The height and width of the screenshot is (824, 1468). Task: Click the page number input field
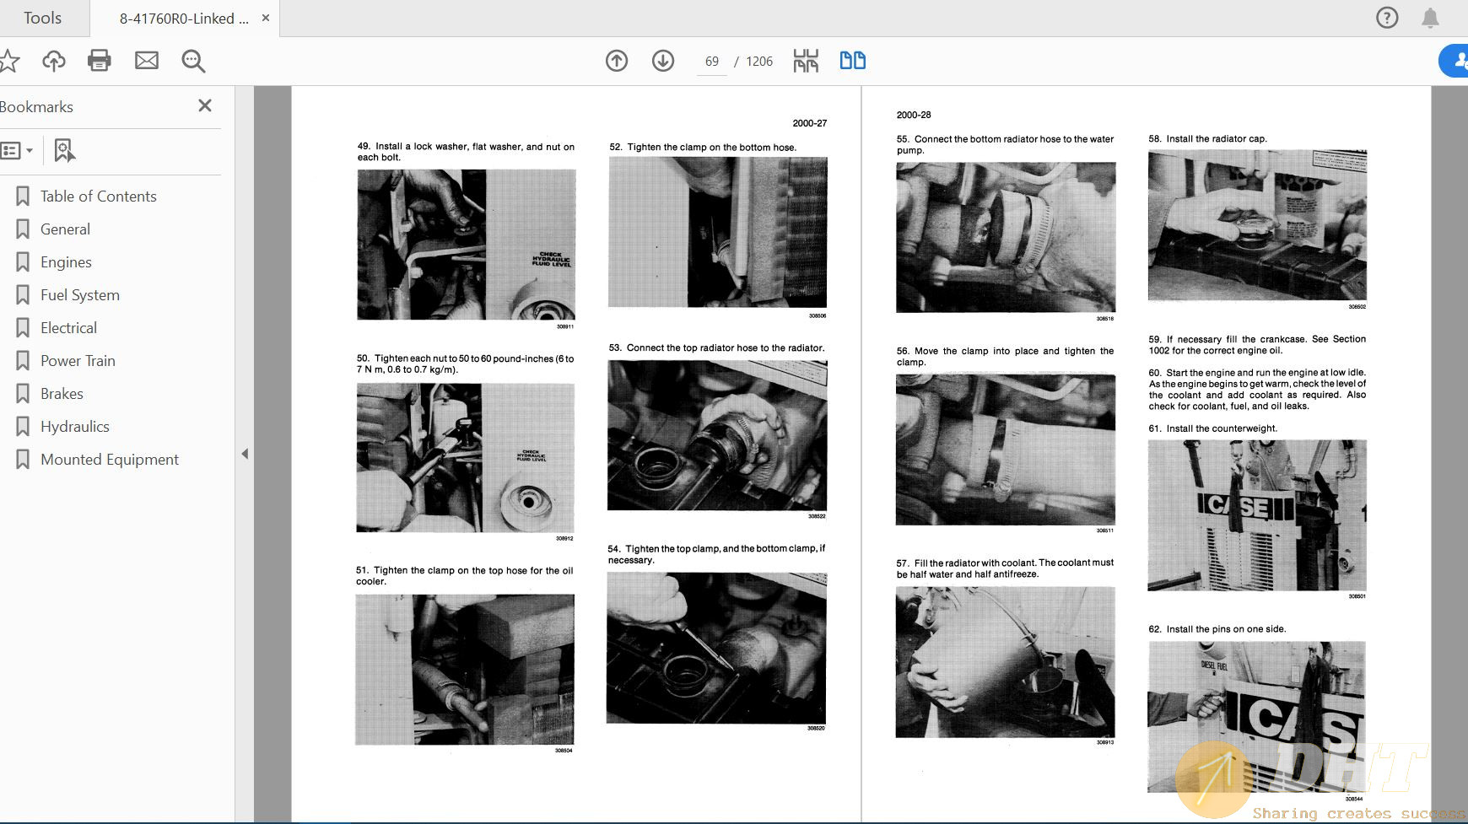point(711,62)
